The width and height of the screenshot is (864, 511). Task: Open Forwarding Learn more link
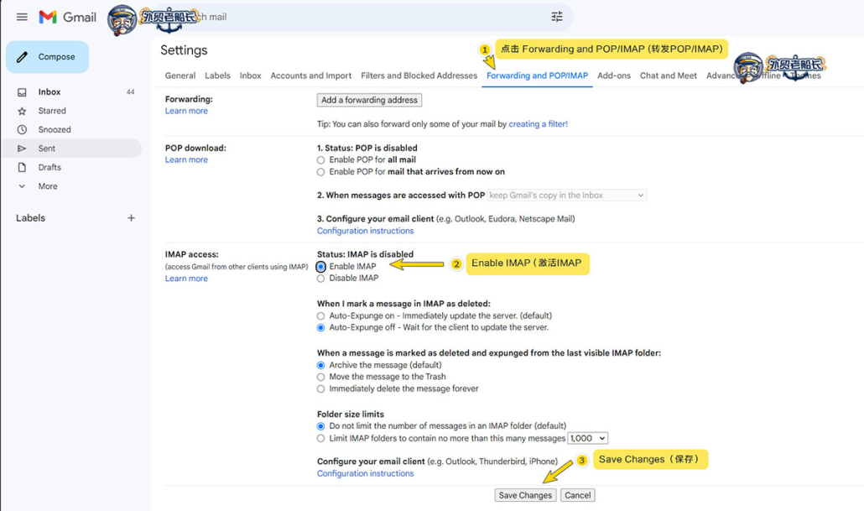point(186,111)
